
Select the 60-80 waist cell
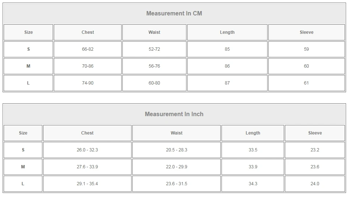[154, 83]
